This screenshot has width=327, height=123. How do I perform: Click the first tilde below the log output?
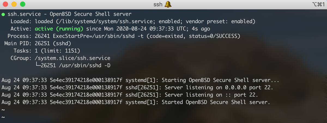[3, 110]
